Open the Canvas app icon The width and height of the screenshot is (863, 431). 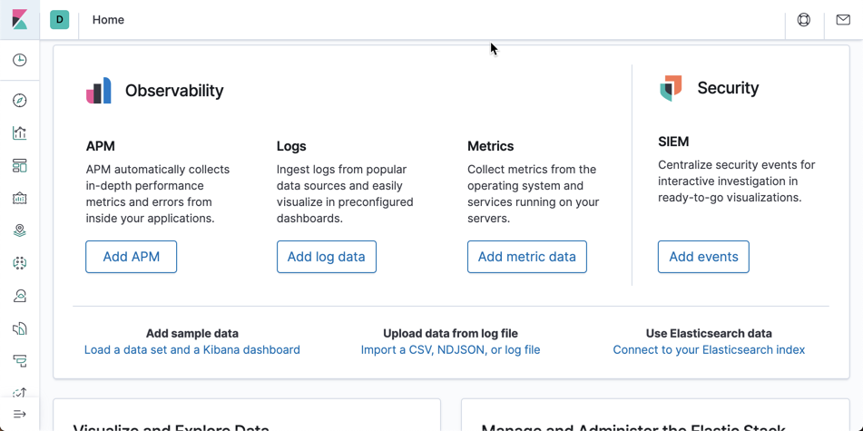[20, 199]
